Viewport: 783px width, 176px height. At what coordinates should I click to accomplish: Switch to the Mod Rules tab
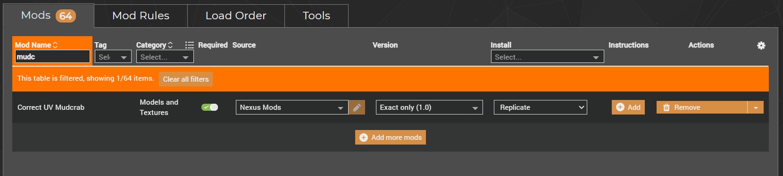point(141,15)
